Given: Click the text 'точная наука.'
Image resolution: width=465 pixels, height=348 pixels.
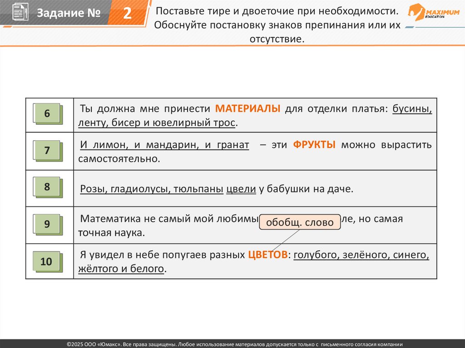Looking at the screenshot, I should pos(112,233).
